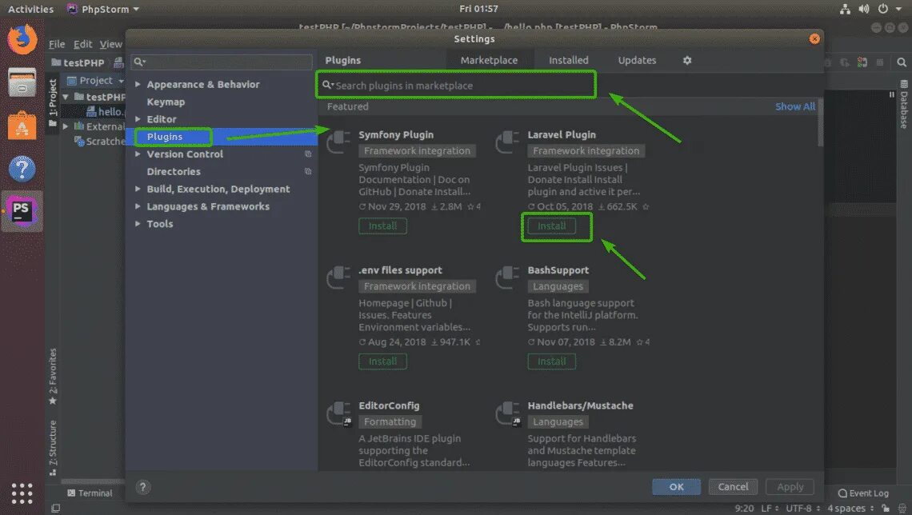The width and height of the screenshot is (912, 515).
Task: Switch to the Updates tab
Action: click(637, 61)
